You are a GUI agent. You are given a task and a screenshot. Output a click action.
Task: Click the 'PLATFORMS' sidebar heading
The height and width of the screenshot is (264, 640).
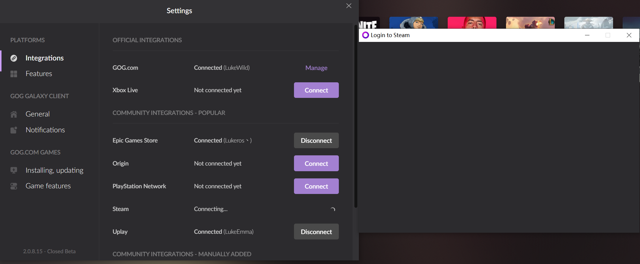point(28,40)
